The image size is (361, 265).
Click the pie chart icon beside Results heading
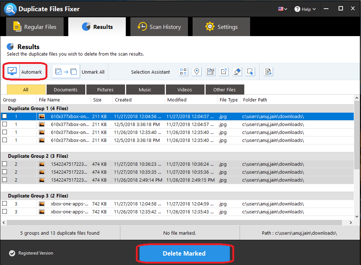point(10,47)
